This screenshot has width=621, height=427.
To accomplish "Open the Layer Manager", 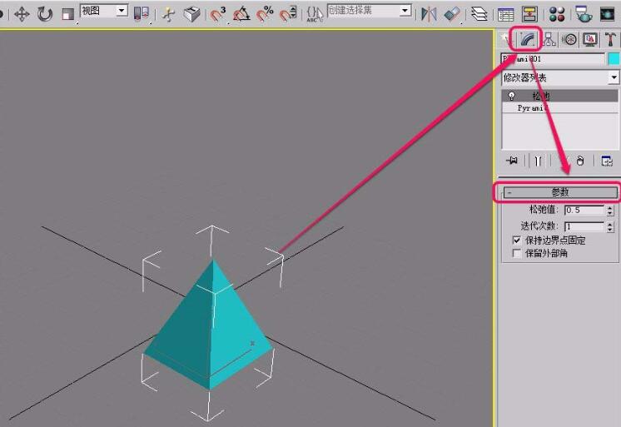I will (x=479, y=15).
